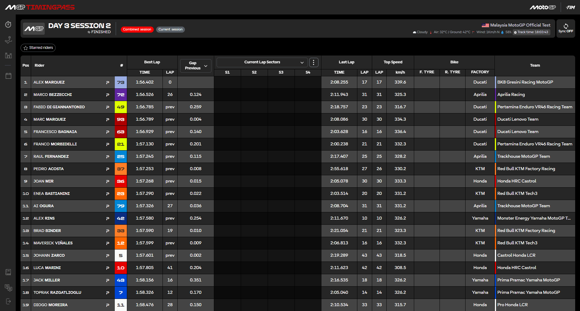Click the yellow number 49 badge
Viewport: 580px width, 311px height.
[121, 107]
